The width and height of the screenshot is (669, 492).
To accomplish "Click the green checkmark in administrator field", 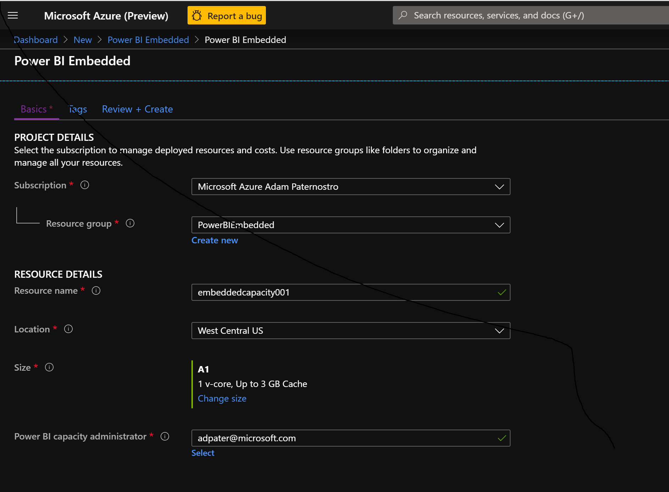I will (502, 438).
